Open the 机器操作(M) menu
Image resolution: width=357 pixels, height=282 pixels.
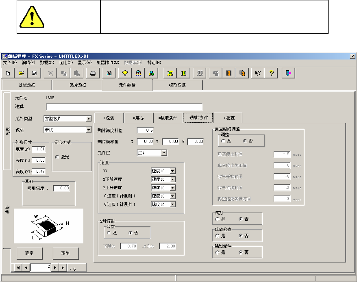click(x=107, y=63)
